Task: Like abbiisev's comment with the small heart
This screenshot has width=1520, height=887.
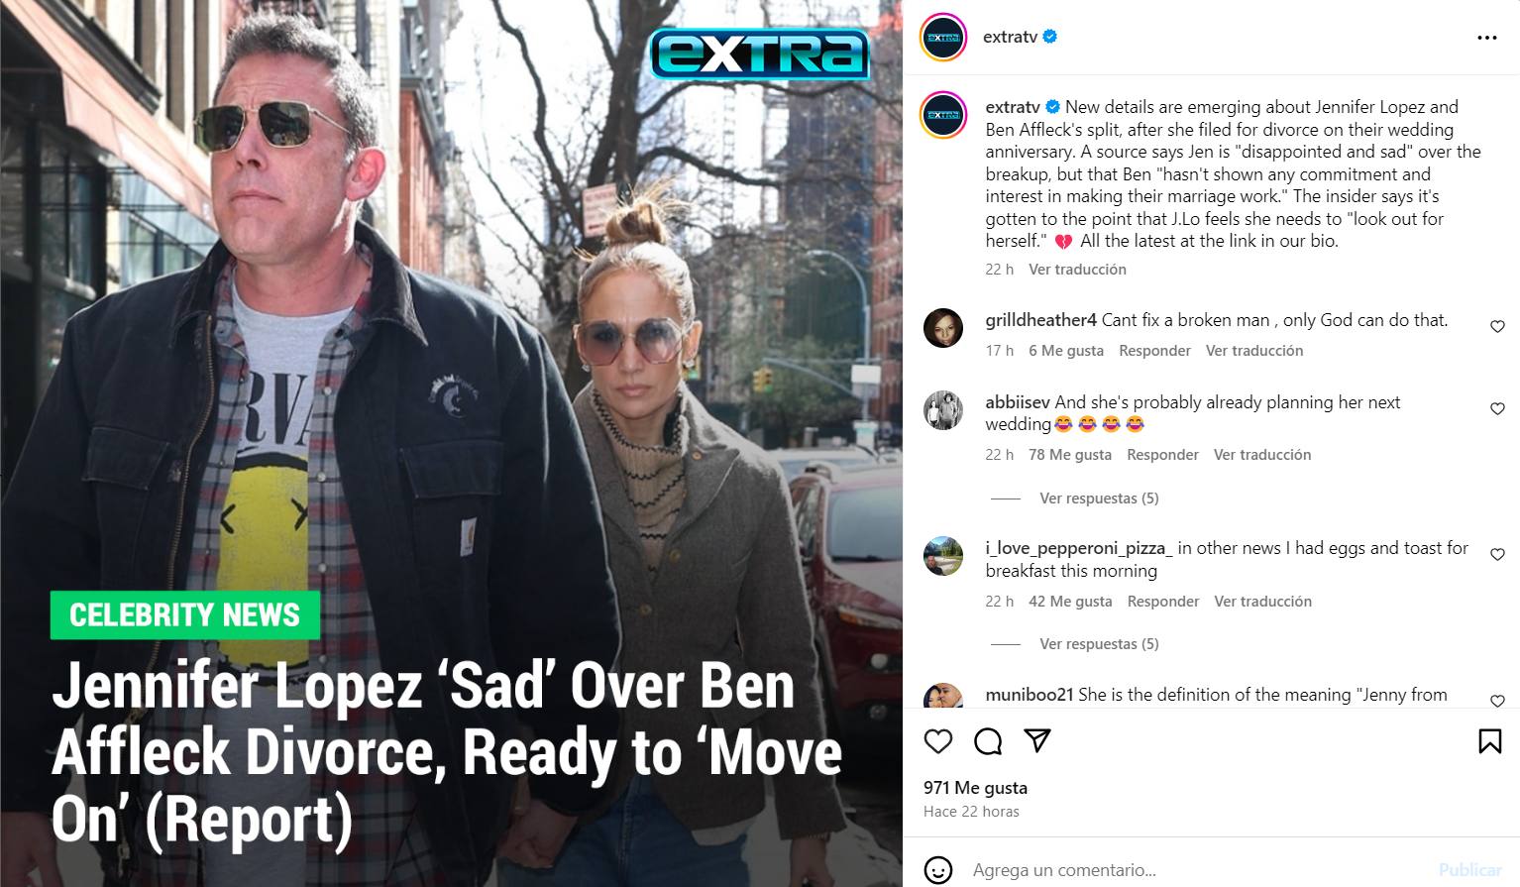Action: (1497, 409)
